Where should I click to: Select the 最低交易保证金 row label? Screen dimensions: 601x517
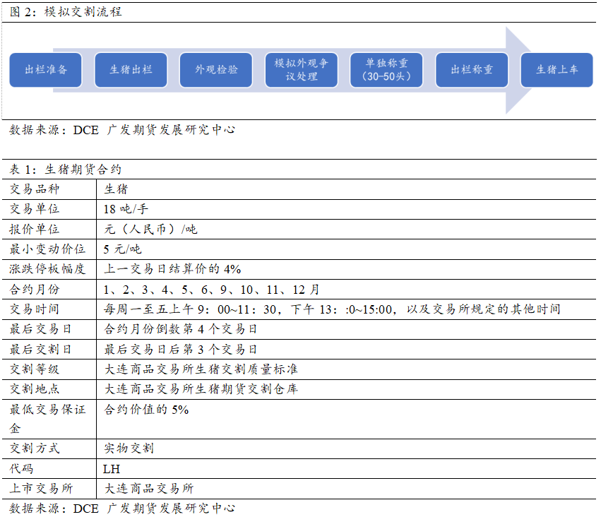pyautogui.click(x=47, y=419)
